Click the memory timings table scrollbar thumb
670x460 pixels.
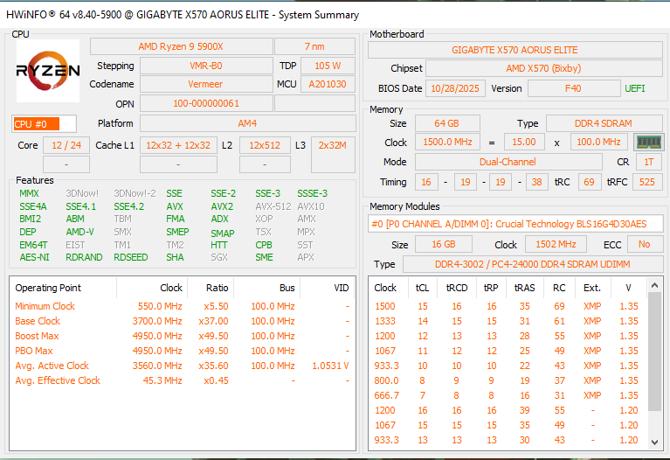tap(654, 352)
